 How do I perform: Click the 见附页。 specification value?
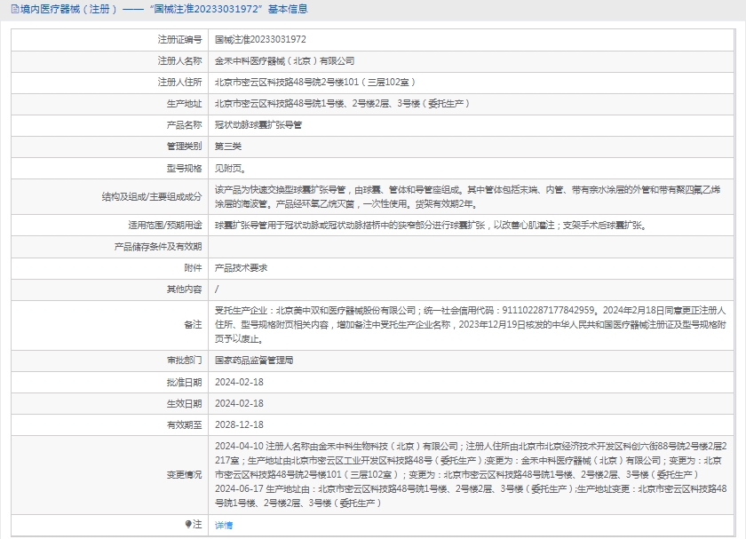231,168
